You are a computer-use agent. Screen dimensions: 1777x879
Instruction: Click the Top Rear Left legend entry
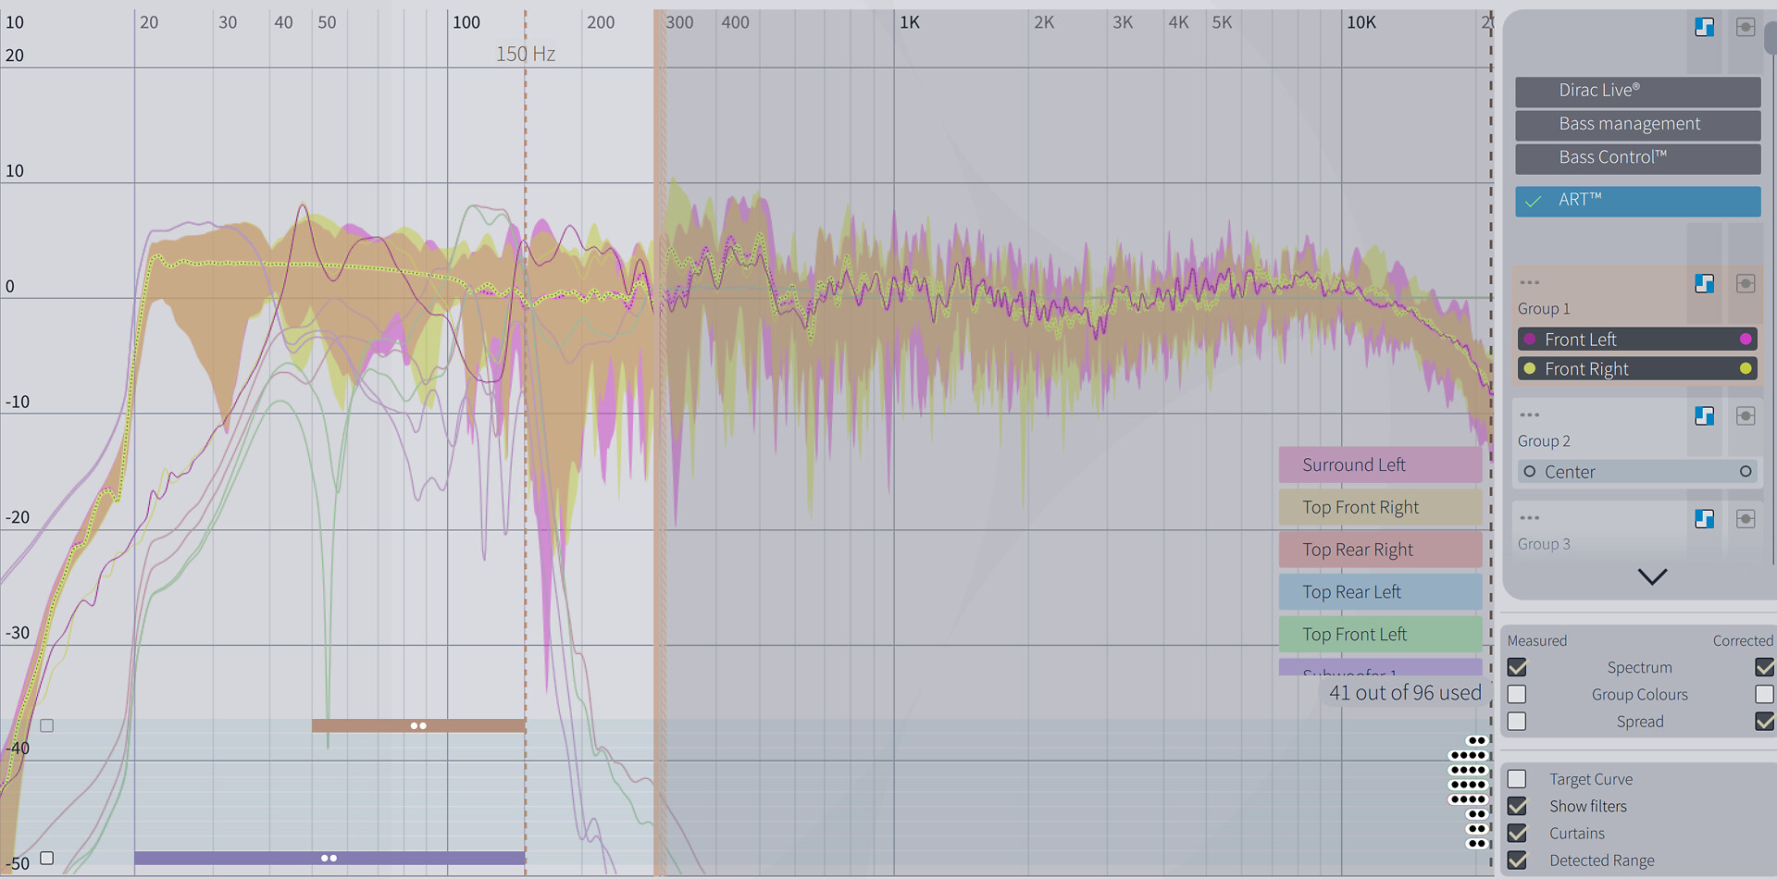(x=1380, y=592)
